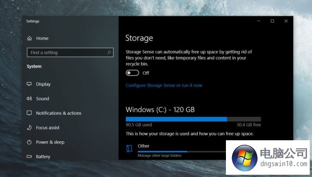Go to Sound settings
The image size is (312, 177).
point(43,99)
